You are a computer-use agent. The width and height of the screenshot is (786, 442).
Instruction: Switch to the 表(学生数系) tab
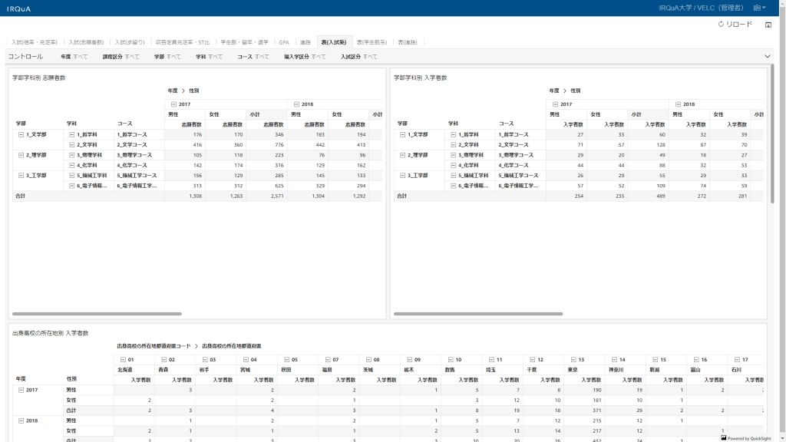pyautogui.click(x=372, y=42)
